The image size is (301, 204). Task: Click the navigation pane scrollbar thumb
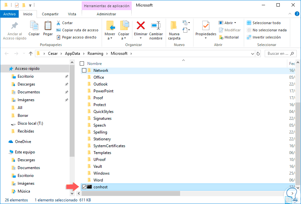coord(72,111)
